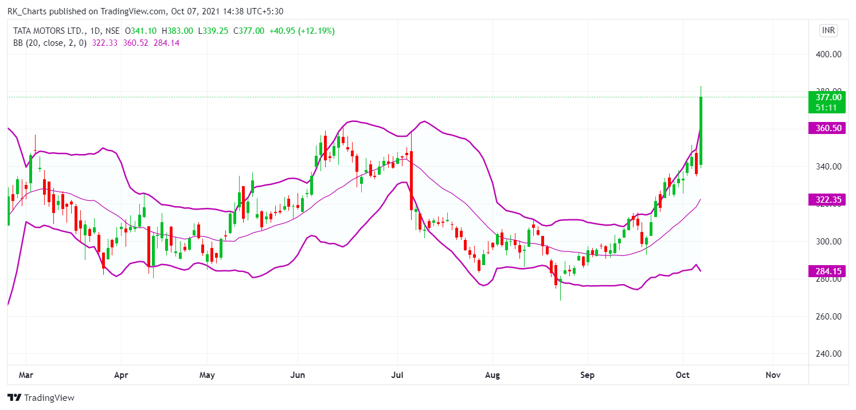The height and width of the screenshot is (410, 856).
Task: Click the +40.95 (+12.19%) change value
Action: pos(302,31)
